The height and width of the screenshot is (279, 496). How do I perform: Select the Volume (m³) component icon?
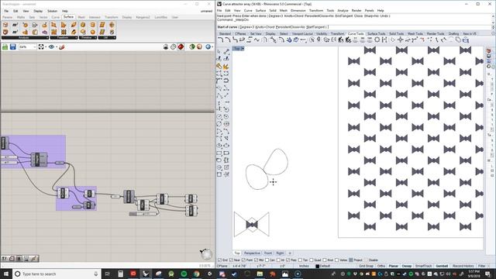[15, 32]
